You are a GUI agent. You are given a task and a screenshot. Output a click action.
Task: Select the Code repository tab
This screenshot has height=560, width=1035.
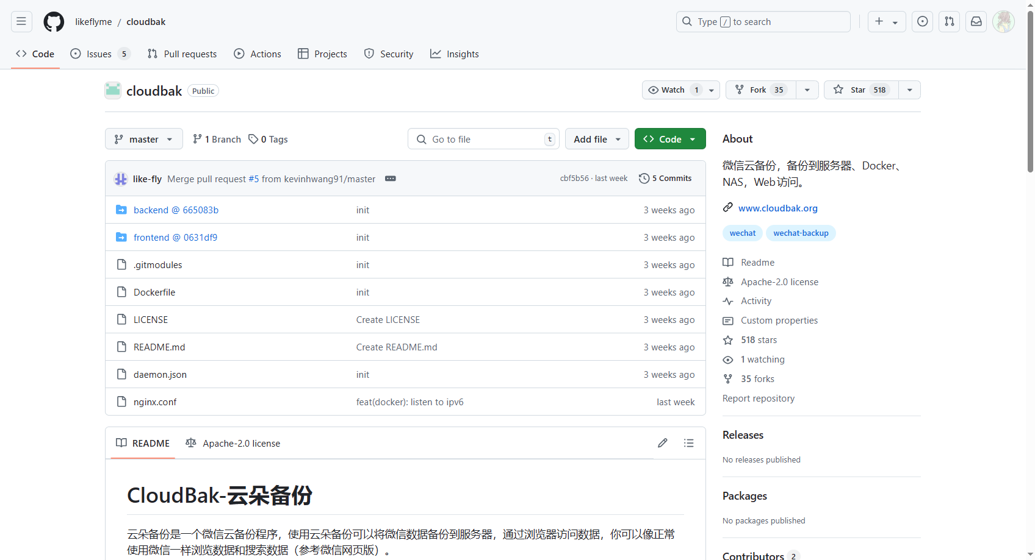pyautogui.click(x=35, y=54)
